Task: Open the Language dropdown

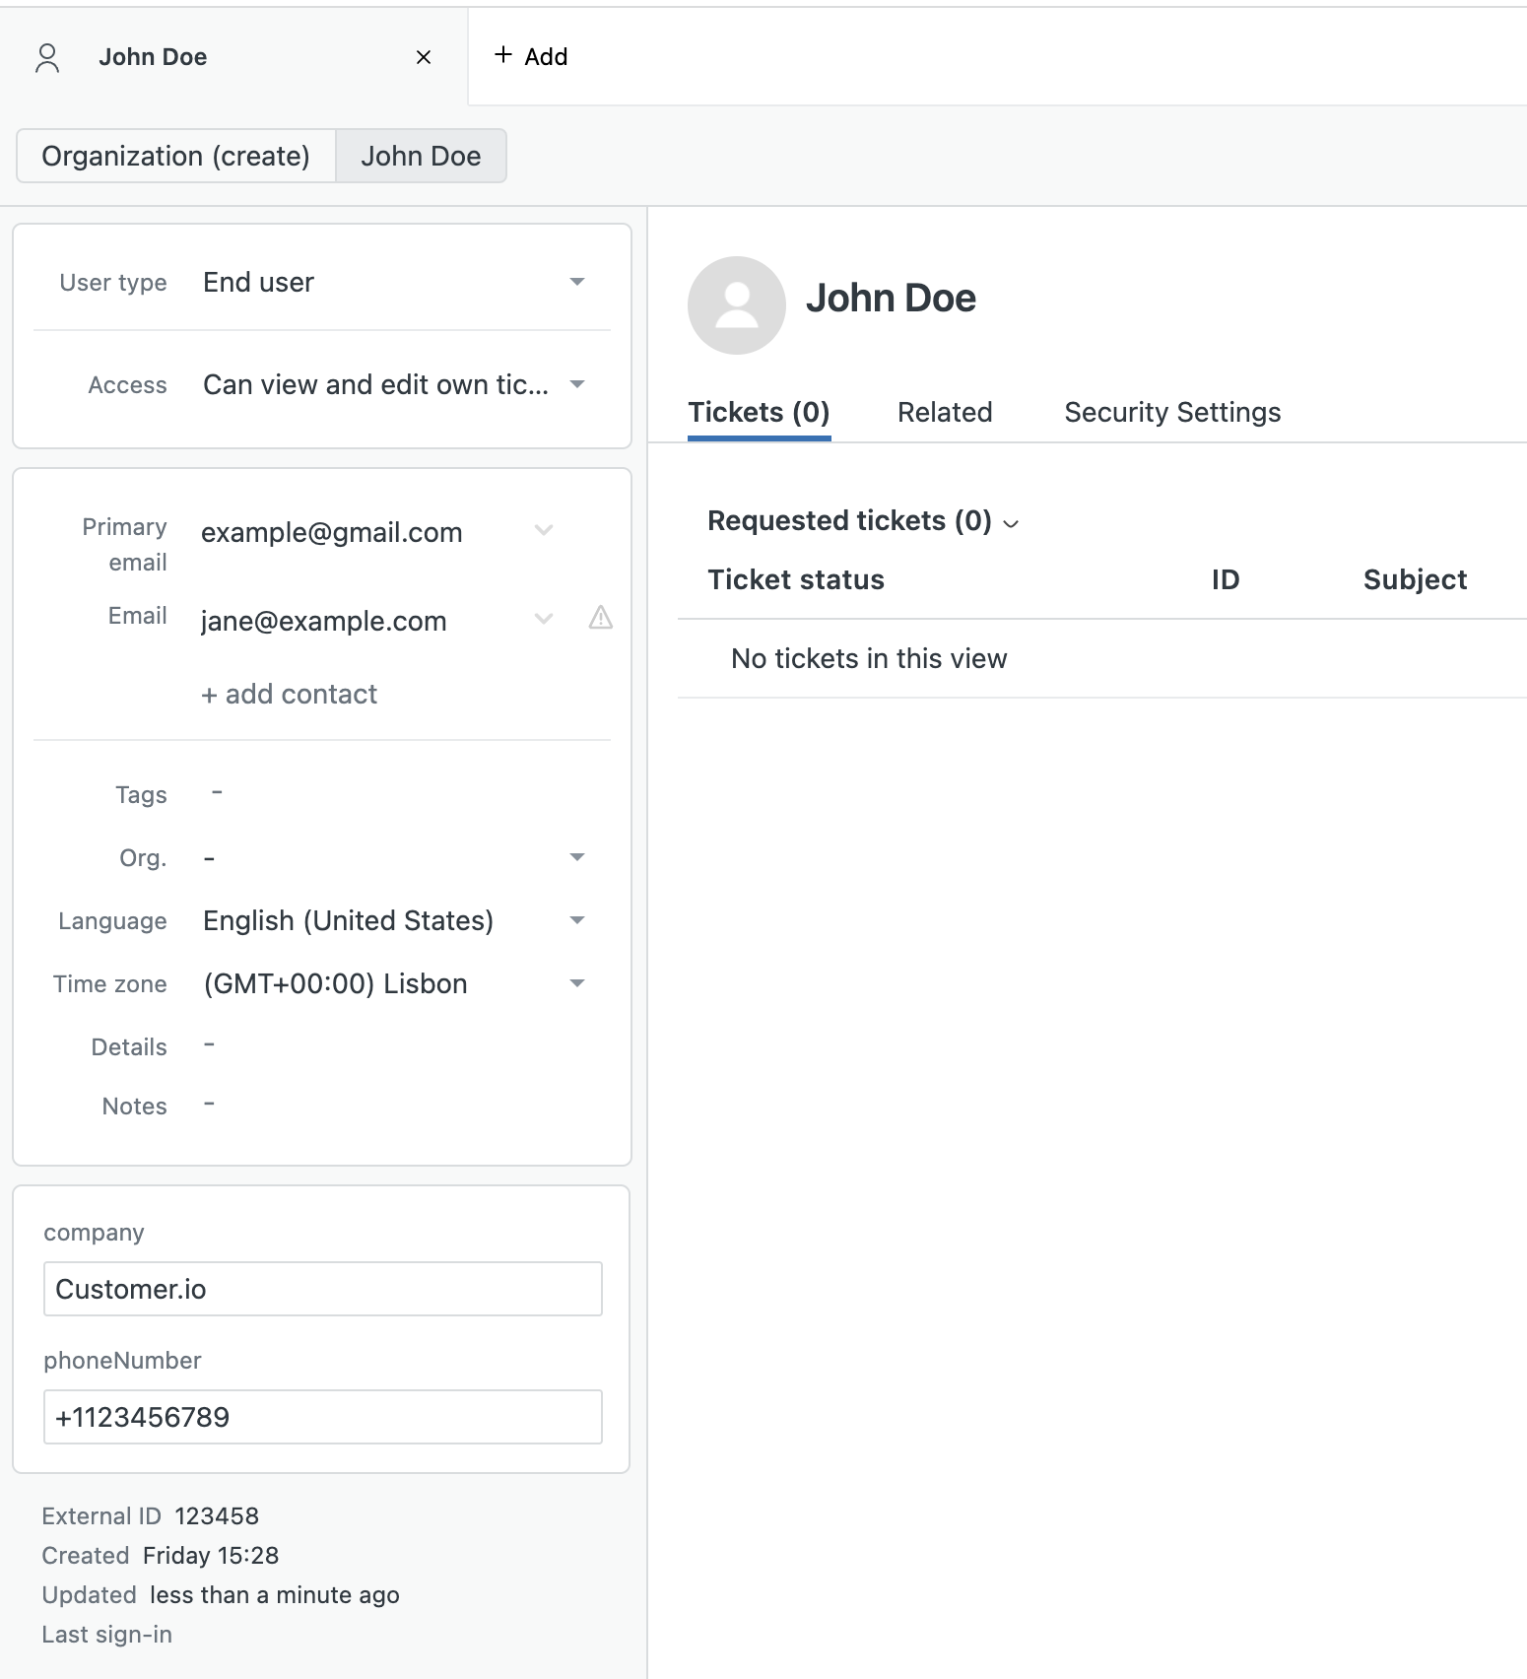Action: (394, 920)
